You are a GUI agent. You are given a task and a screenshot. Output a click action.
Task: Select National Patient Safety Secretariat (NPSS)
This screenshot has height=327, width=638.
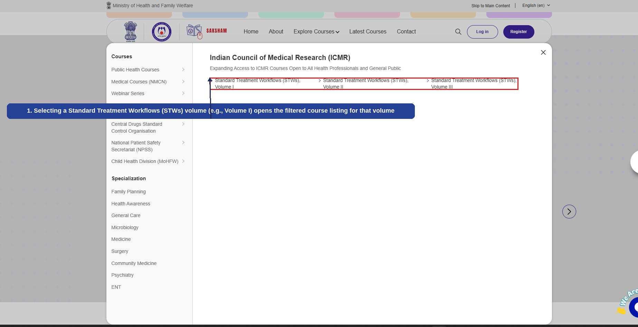click(136, 146)
